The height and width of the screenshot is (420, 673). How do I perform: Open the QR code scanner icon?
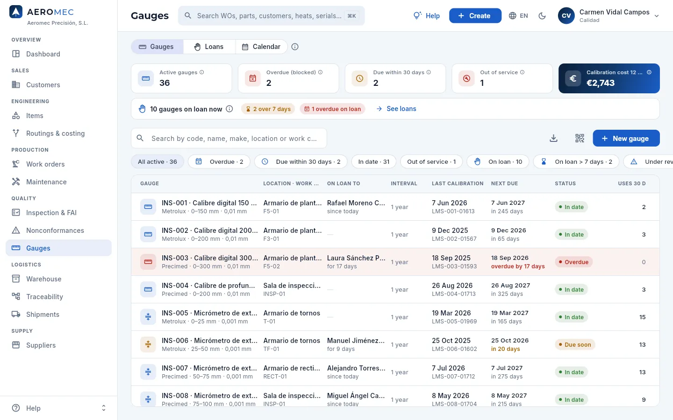[580, 138]
